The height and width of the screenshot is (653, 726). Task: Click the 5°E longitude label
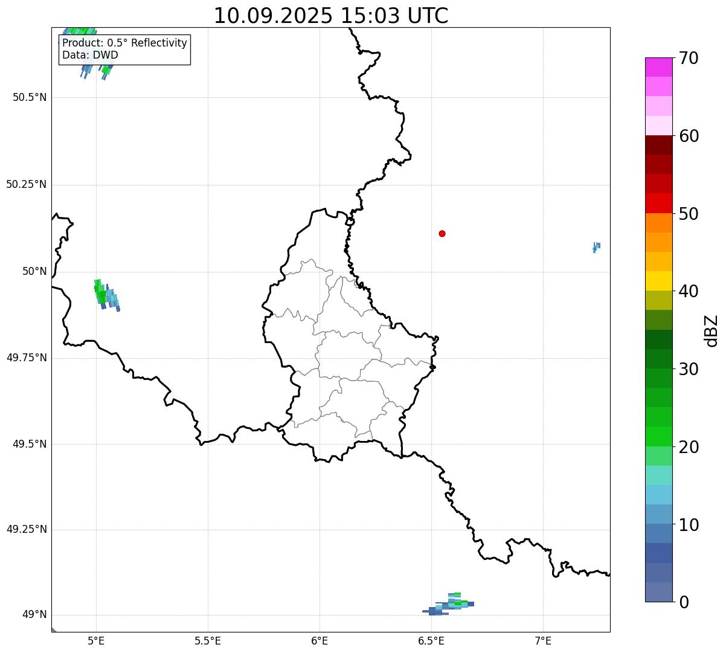tap(96, 640)
